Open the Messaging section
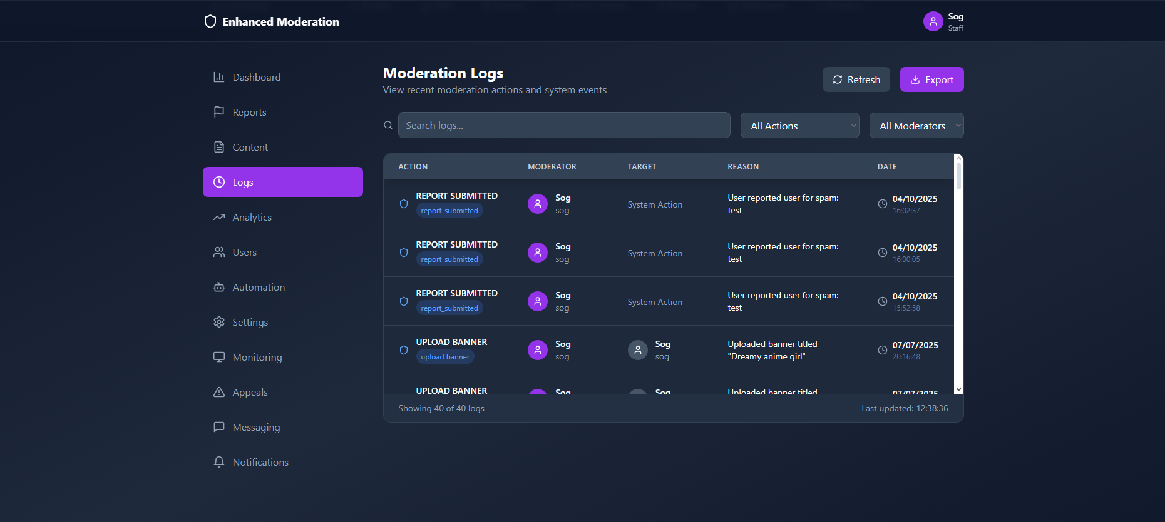This screenshot has width=1165, height=522. 283,427
